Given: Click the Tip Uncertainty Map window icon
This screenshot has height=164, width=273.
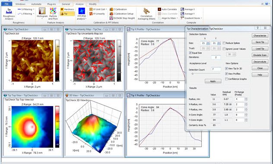Looking at the screenshot, I should coord(67,29).
